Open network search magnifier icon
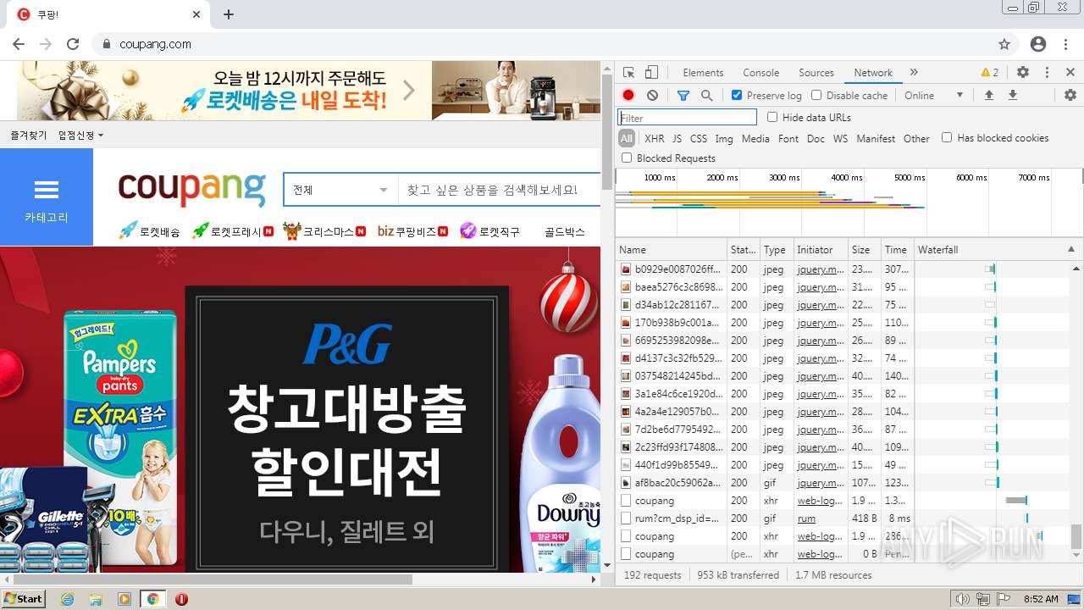 (706, 96)
